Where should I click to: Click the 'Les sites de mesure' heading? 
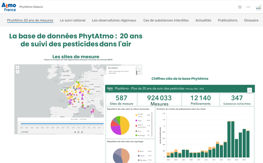click(x=76, y=57)
